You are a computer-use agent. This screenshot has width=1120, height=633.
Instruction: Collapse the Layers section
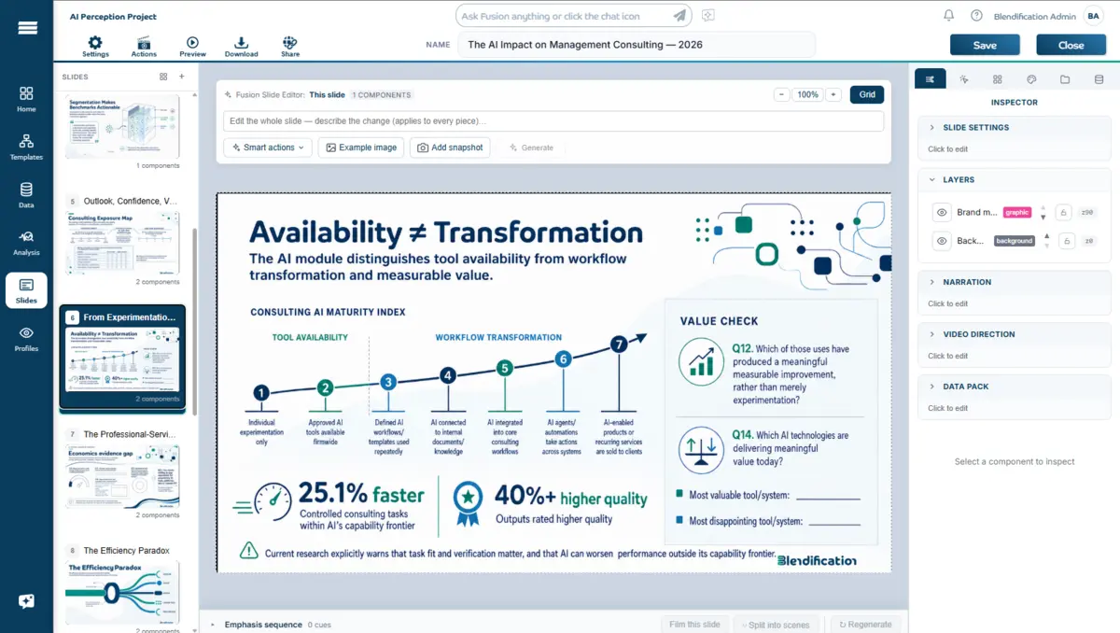coord(1015,179)
